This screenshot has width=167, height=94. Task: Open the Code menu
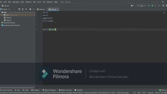(22, 2)
